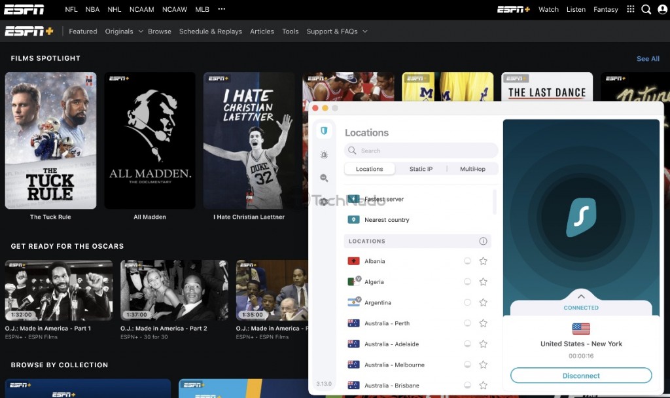Open the Watch link in top bar
This screenshot has width=670, height=398.
(x=548, y=9)
